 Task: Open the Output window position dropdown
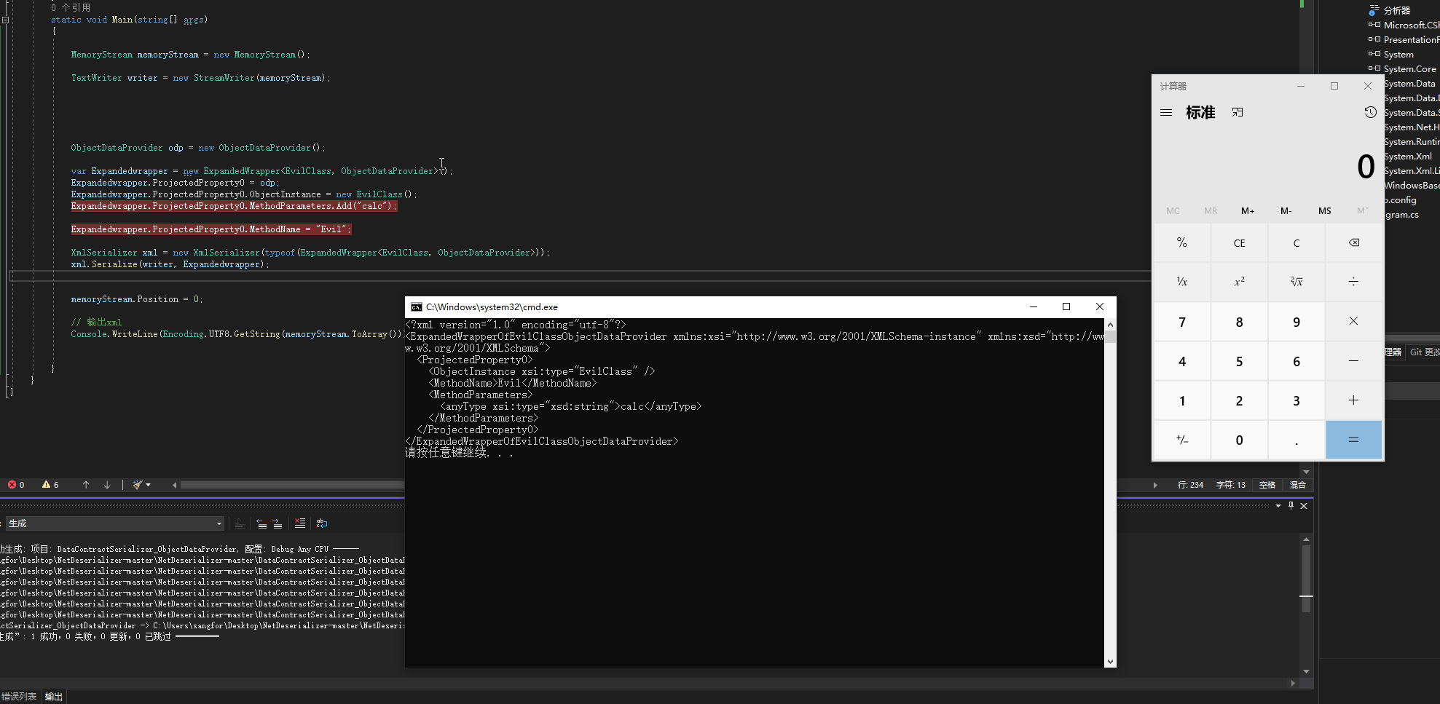[x=1278, y=506]
